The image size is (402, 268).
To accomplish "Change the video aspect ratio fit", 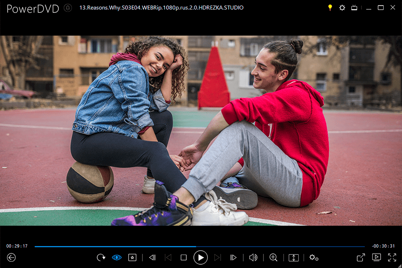I will coord(294,258).
